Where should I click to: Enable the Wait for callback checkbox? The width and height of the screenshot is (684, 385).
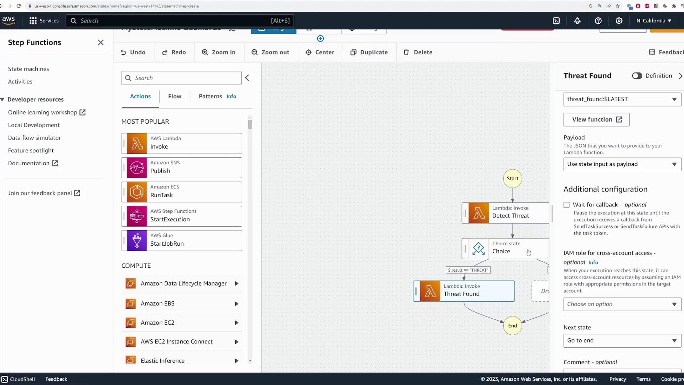(566, 205)
